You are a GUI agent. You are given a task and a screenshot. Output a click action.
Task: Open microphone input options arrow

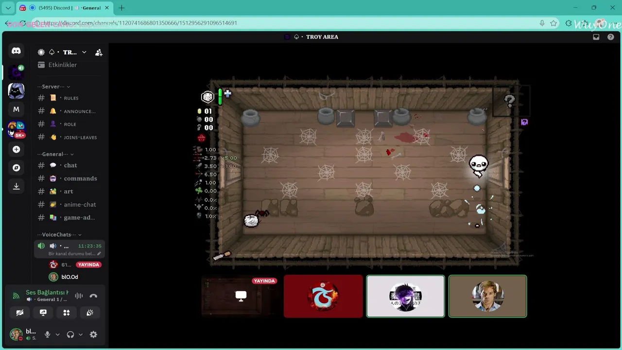[x=57, y=334]
